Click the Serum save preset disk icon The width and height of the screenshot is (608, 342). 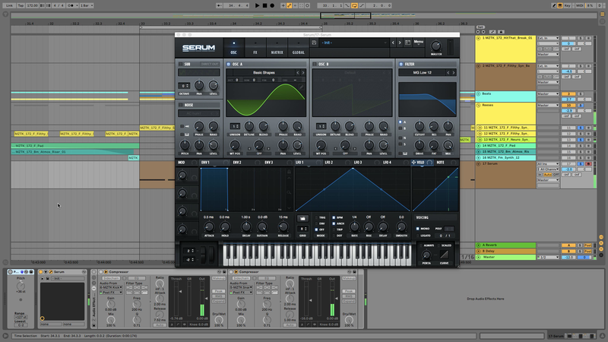314,43
